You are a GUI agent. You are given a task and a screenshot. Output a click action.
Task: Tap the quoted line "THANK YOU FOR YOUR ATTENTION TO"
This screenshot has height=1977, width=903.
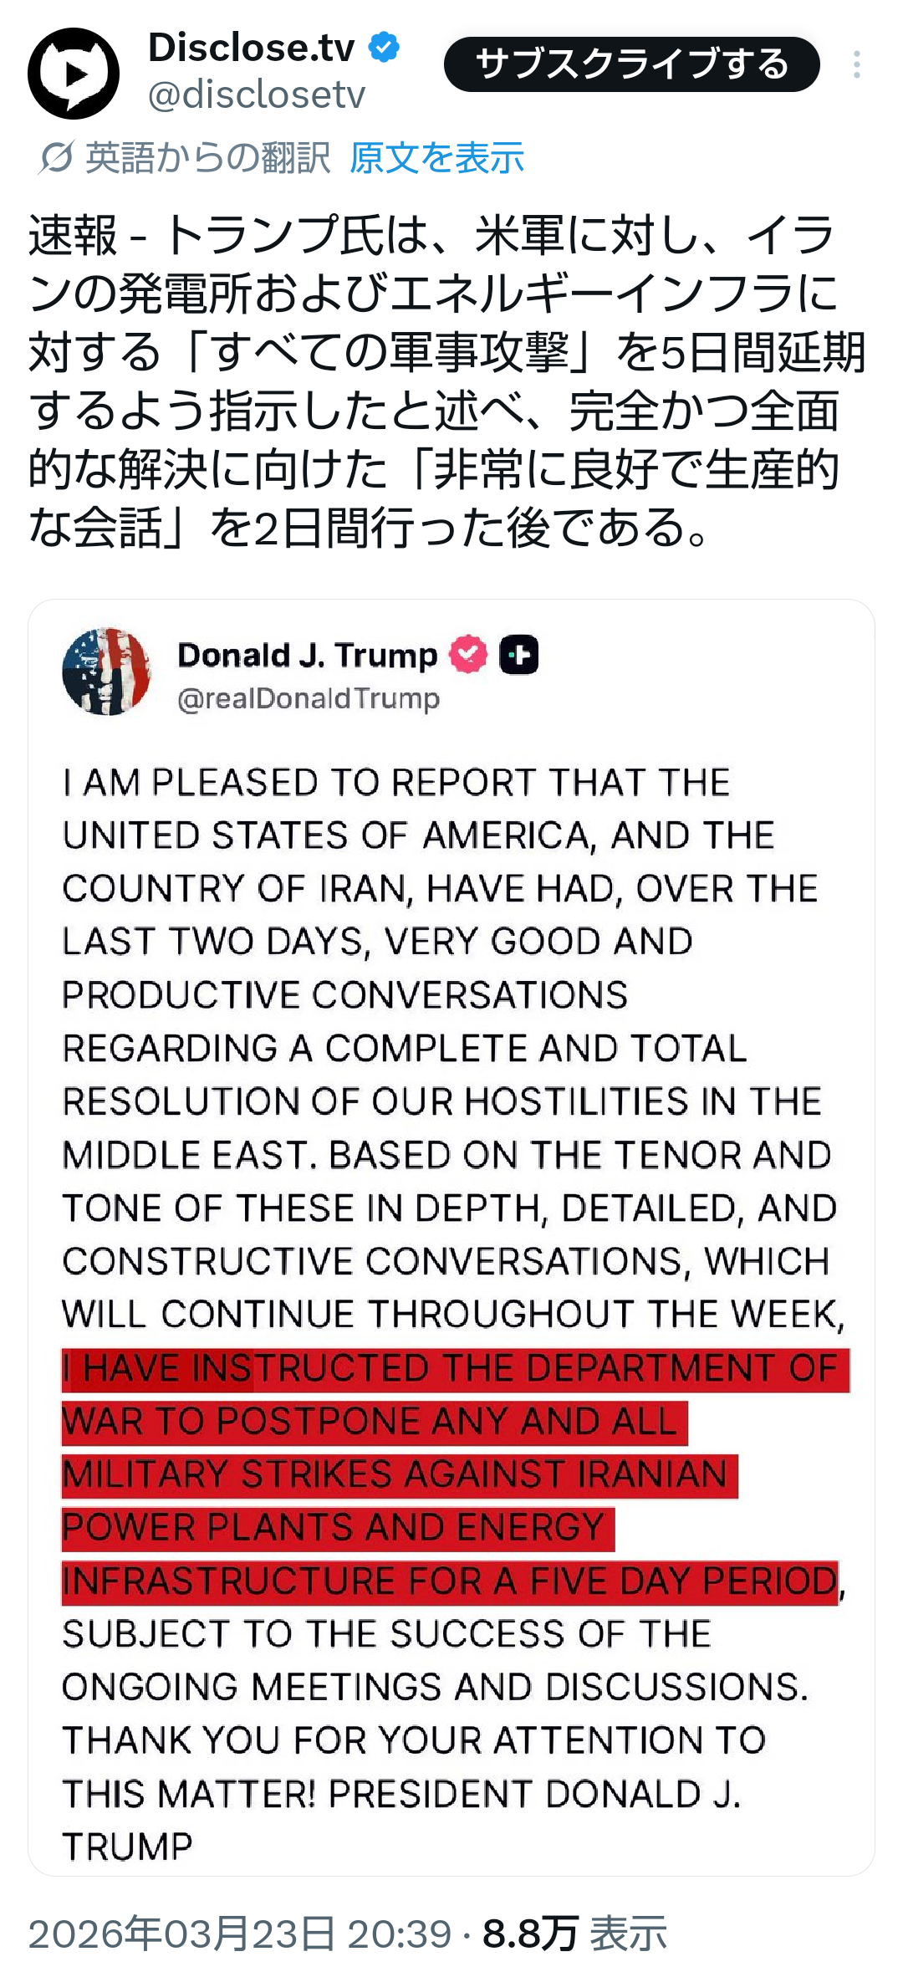point(414,1740)
